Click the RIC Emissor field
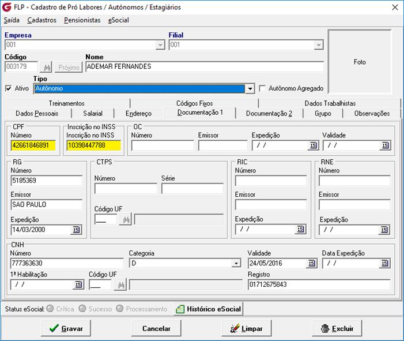The width and height of the screenshot is (404, 341). [x=271, y=205]
